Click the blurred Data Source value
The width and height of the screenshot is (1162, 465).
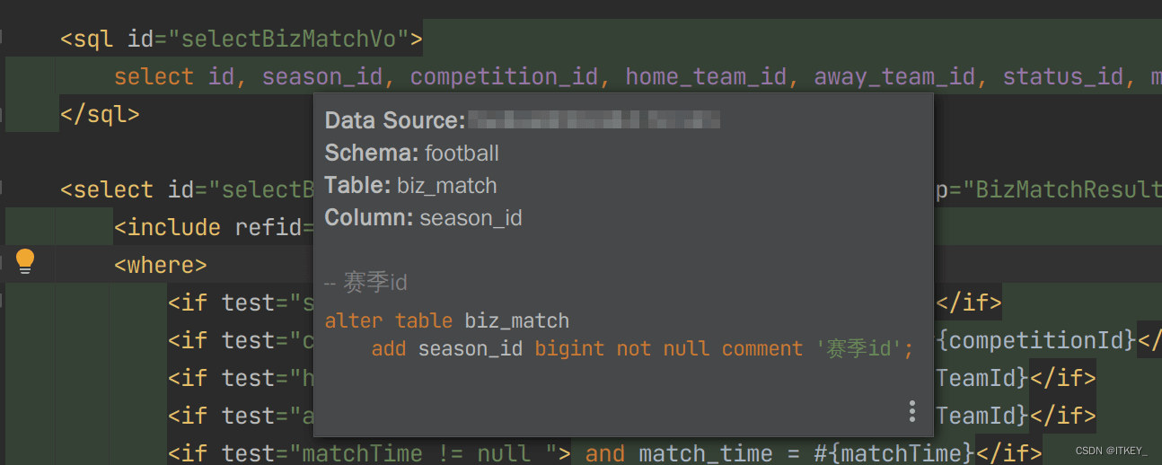(594, 120)
